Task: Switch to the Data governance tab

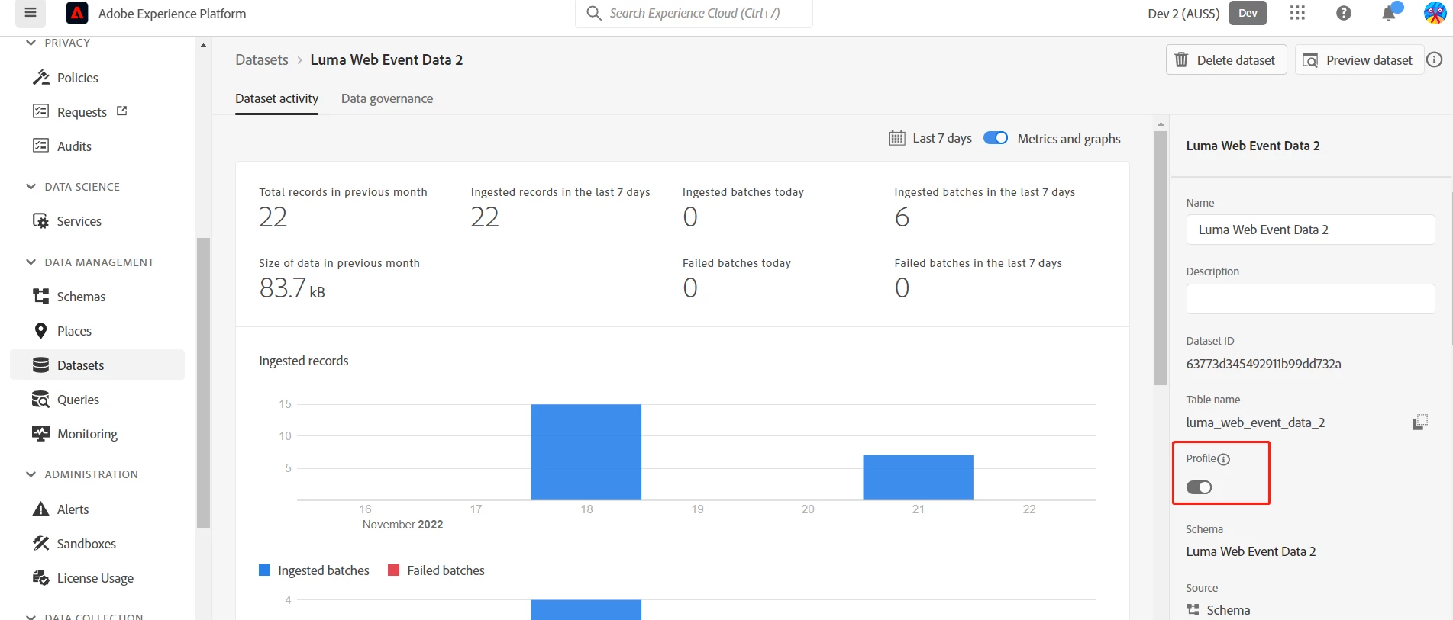Action: click(x=387, y=98)
